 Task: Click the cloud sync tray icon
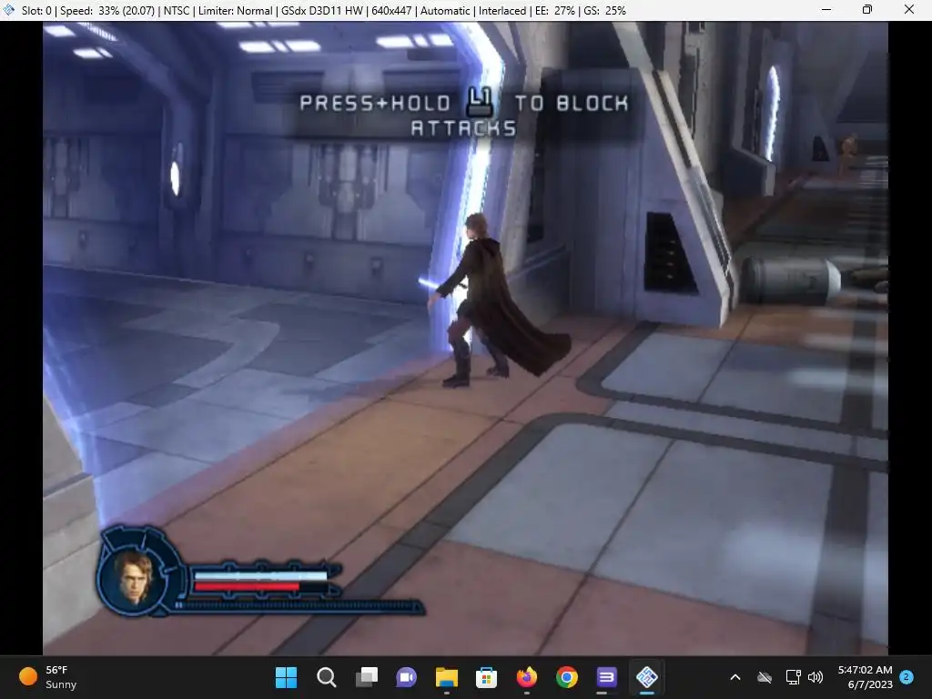click(x=765, y=677)
